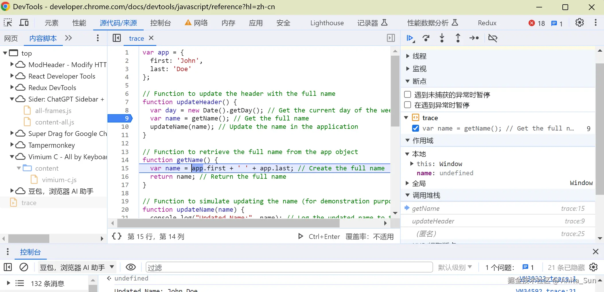
Task: Toggle the navigator sidebar panel
Action: click(117, 38)
